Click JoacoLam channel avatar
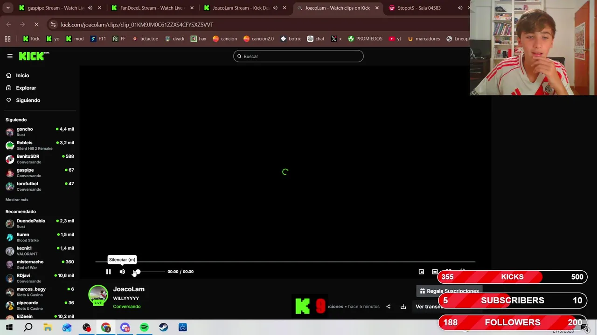The image size is (597, 335). click(x=98, y=295)
